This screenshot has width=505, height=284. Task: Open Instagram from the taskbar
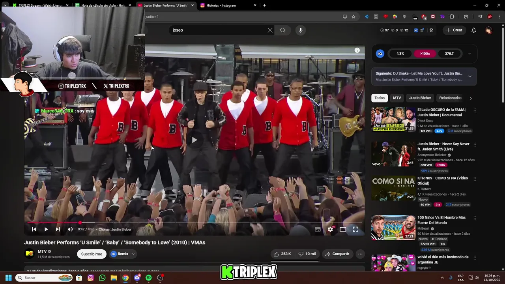point(91,278)
